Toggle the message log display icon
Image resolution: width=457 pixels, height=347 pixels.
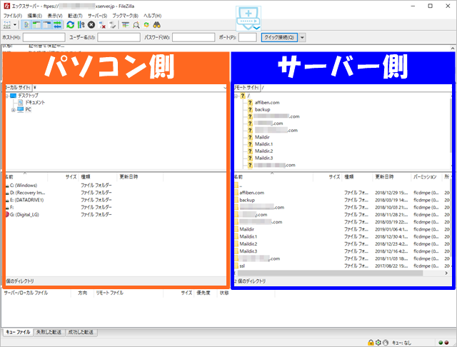pyautogui.click(x=26, y=24)
